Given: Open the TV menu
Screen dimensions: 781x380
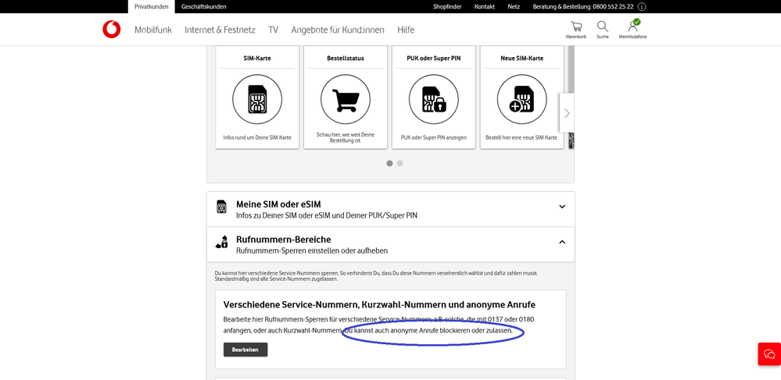Looking at the screenshot, I should pyautogui.click(x=273, y=30).
